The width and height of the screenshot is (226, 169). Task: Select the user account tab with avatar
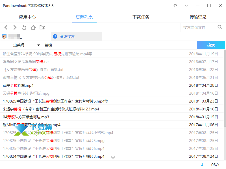click(25, 36)
